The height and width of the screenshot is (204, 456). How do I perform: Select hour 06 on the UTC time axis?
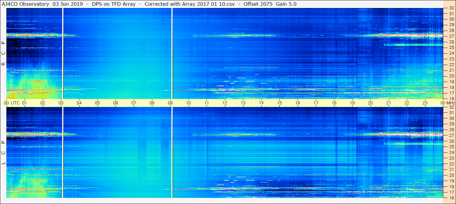116,103
